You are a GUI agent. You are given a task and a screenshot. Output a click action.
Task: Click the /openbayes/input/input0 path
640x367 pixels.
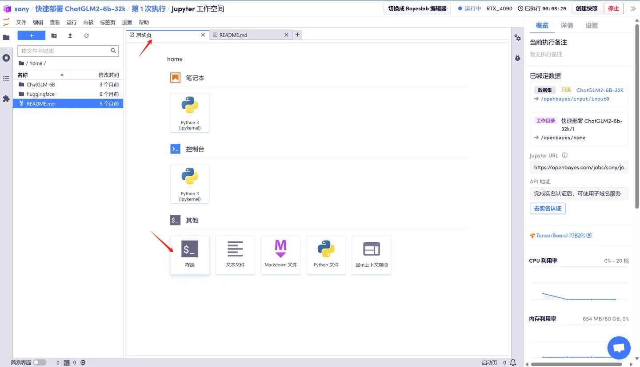(575, 99)
